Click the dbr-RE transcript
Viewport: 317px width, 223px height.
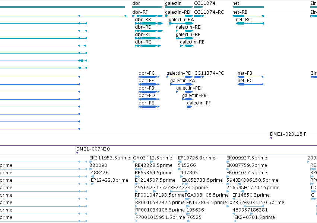148,46
